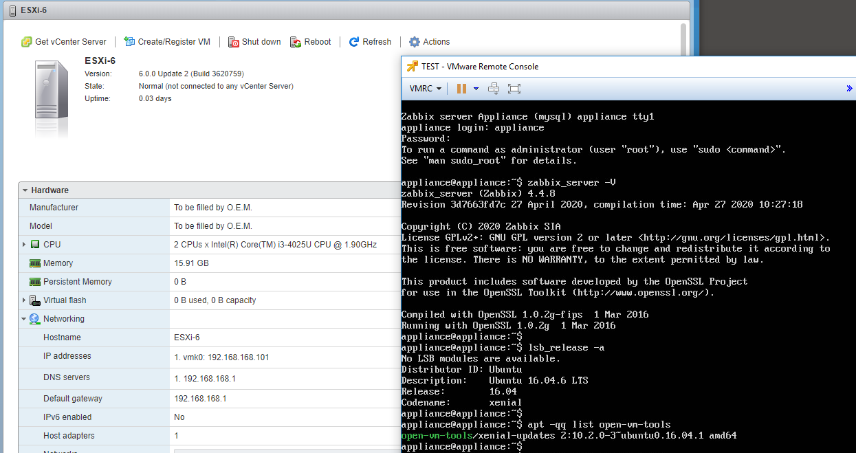Click the Memory hardware row
856x453 pixels.
58,263
